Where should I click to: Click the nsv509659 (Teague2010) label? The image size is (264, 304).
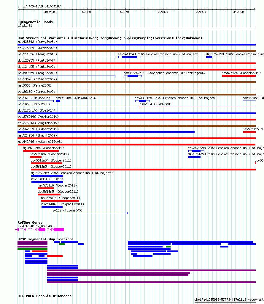37,73
